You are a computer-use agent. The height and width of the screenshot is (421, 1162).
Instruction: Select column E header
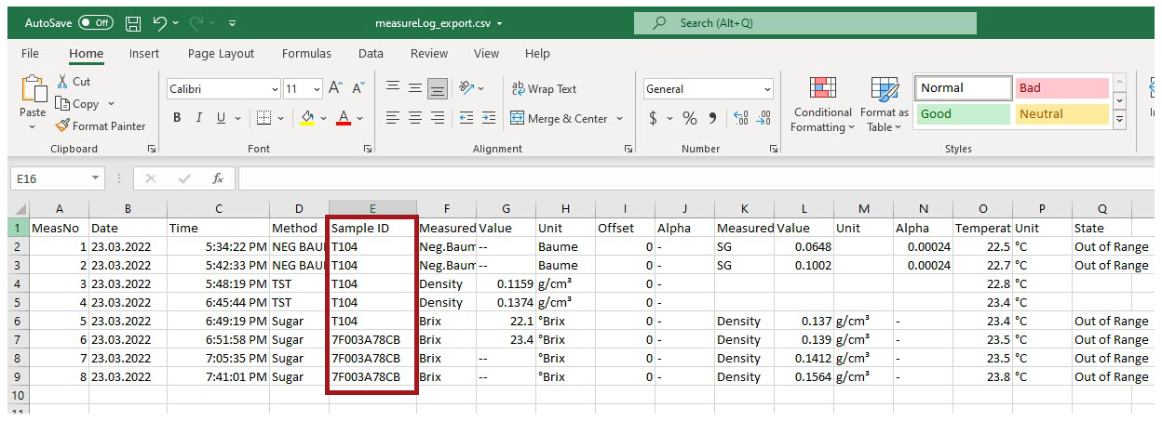tap(372, 209)
